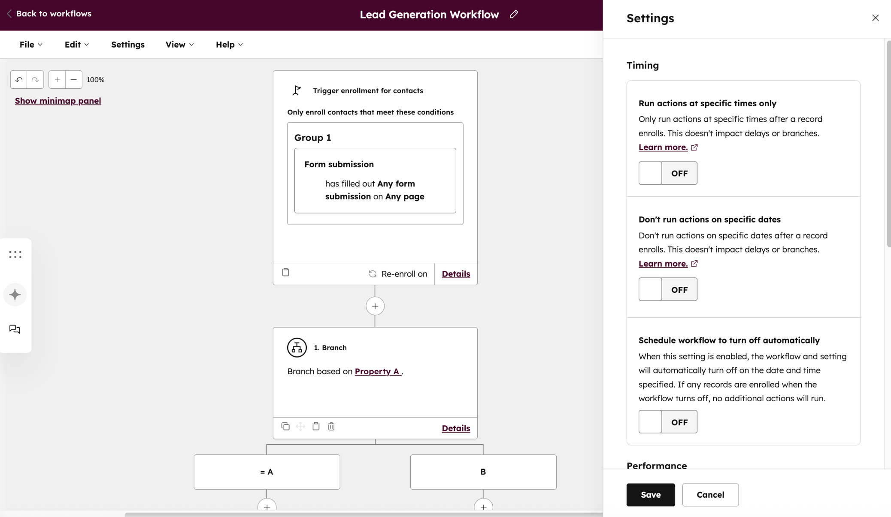The width and height of the screenshot is (891, 517).
Task: Click the re-enroll refresh icon
Action: tap(373, 274)
